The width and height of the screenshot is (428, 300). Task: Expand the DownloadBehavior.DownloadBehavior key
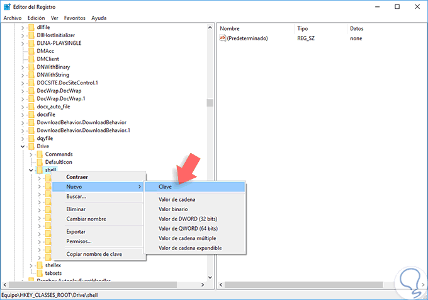click(23, 123)
